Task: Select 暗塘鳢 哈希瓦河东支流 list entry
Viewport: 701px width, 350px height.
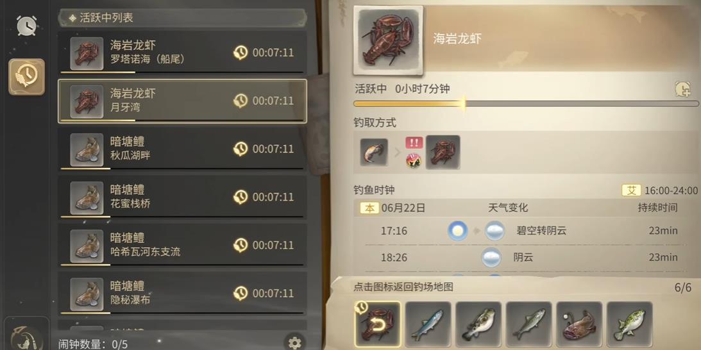Action: 182,245
